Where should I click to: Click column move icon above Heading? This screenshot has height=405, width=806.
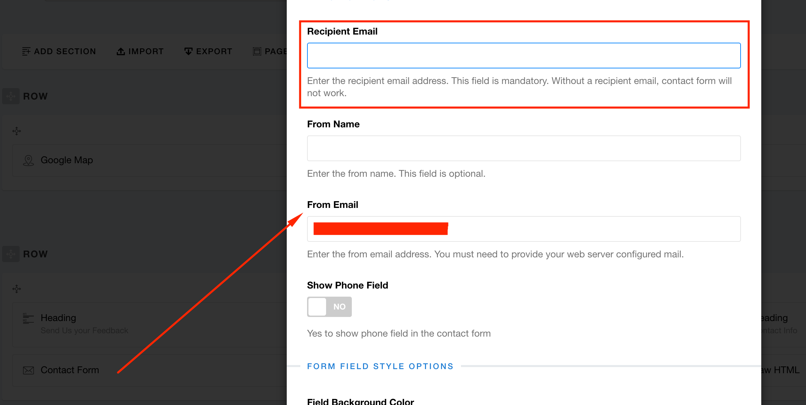point(17,289)
